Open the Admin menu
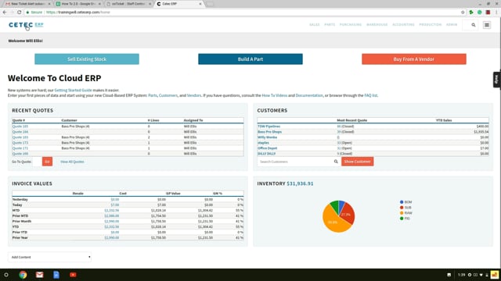The height and width of the screenshot is (281, 501). [452, 24]
